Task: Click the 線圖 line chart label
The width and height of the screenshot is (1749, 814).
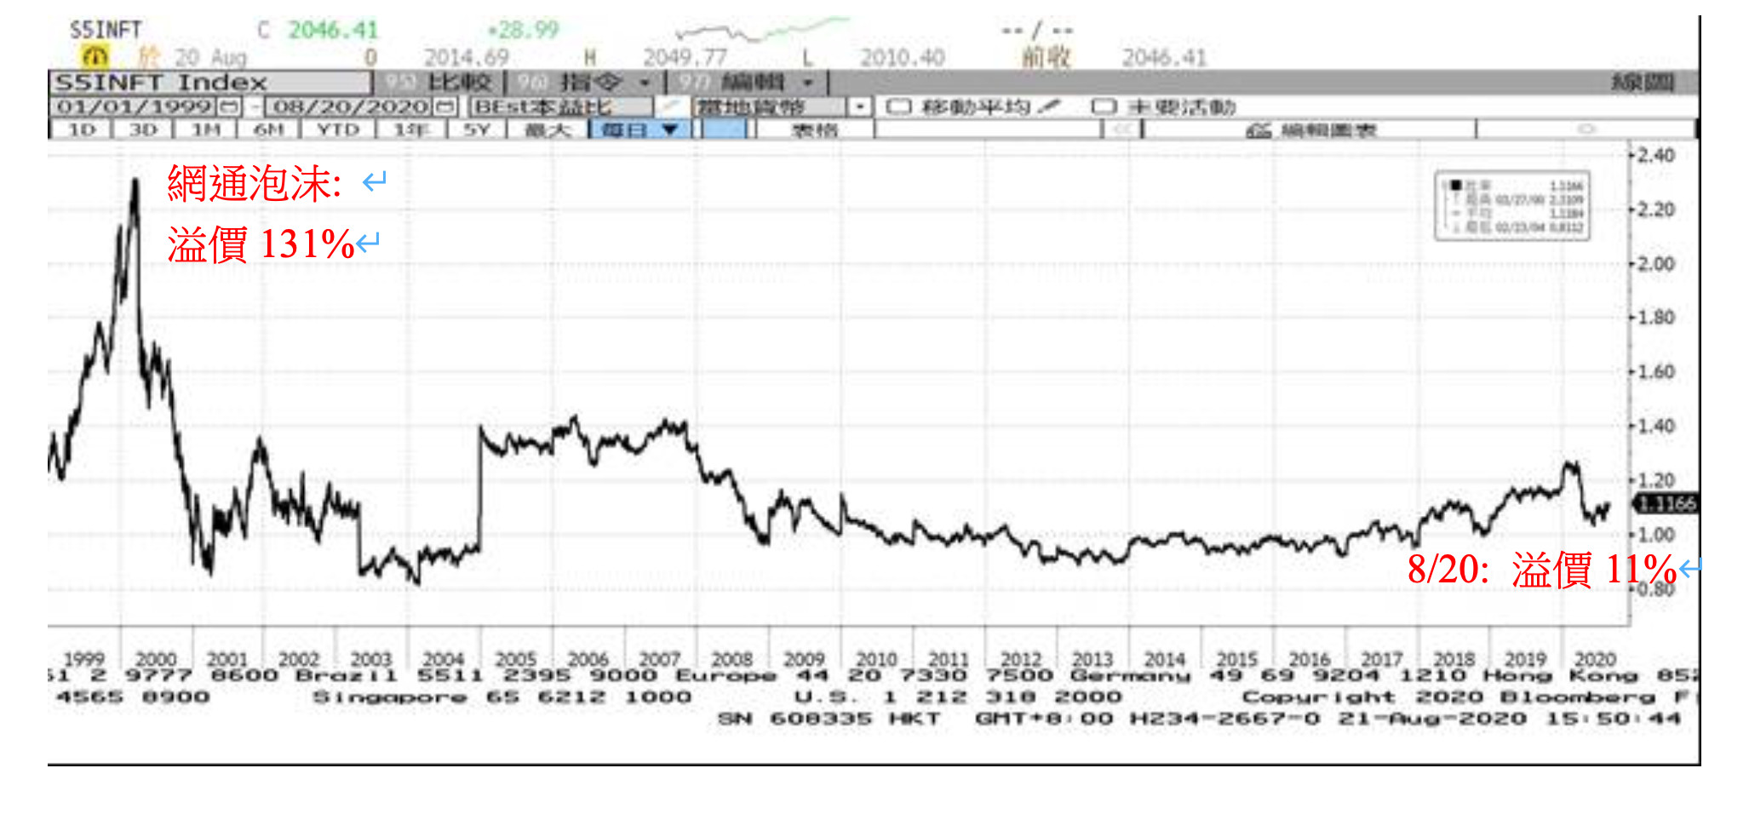Action: [1643, 83]
